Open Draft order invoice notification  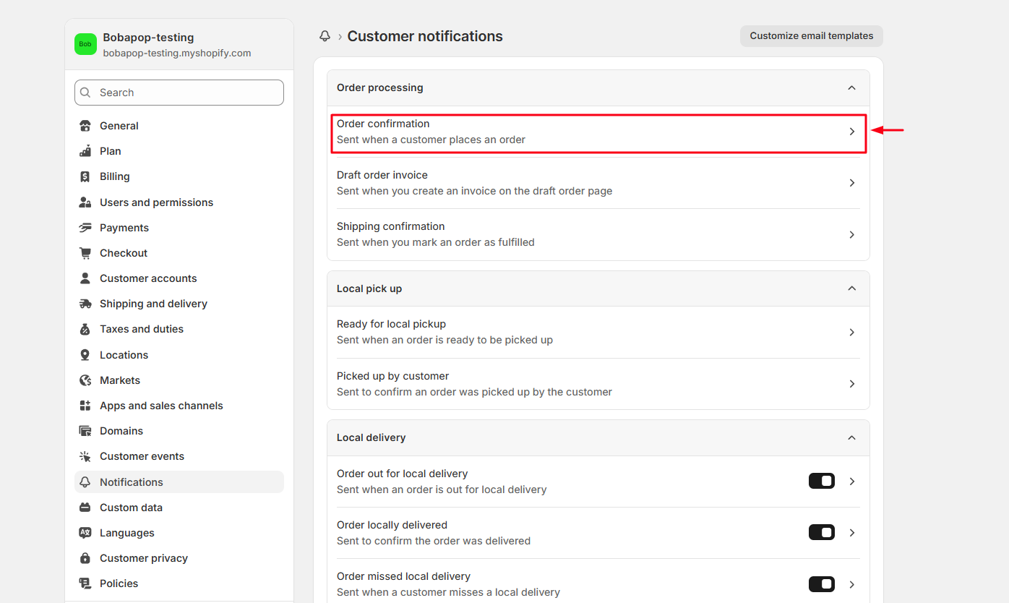click(x=598, y=183)
